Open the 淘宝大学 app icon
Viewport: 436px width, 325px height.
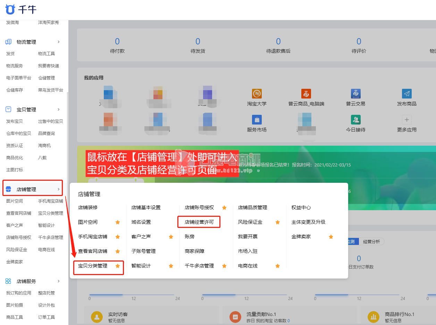[257, 94]
